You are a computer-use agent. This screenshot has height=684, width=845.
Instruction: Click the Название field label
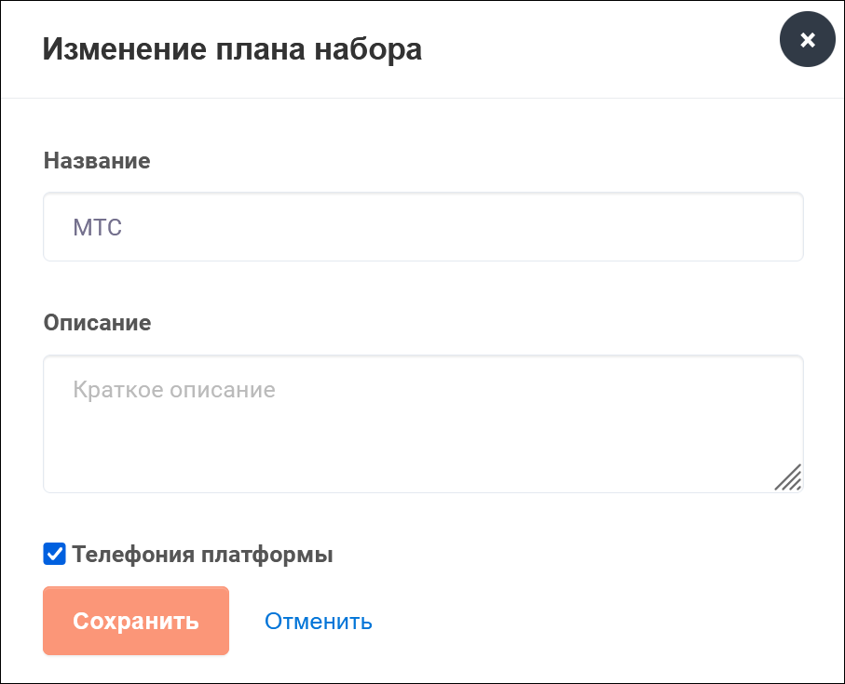pyautogui.click(x=97, y=160)
